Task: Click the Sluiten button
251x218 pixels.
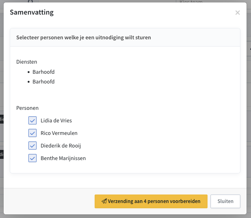Action: pyautogui.click(x=225, y=201)
